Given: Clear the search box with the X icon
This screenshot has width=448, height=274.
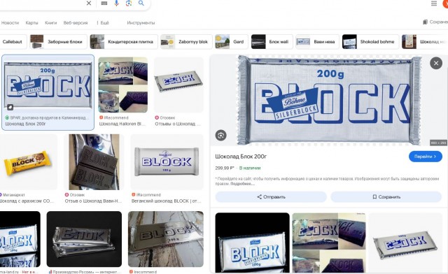Looking at the screenshot, I should tap(89, 3).
